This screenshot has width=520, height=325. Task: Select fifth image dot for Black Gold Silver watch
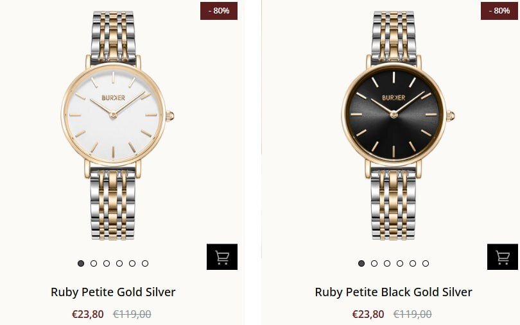pos(413,263)
